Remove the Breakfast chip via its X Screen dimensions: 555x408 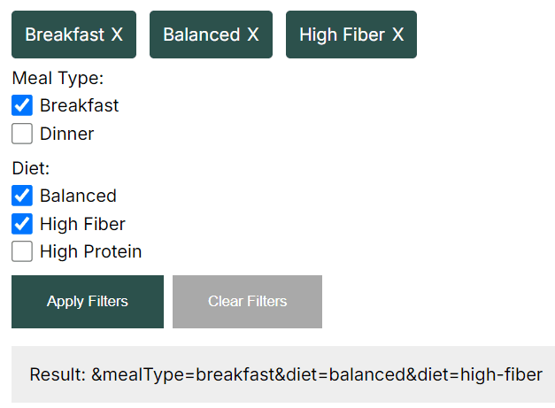(117, 35)
